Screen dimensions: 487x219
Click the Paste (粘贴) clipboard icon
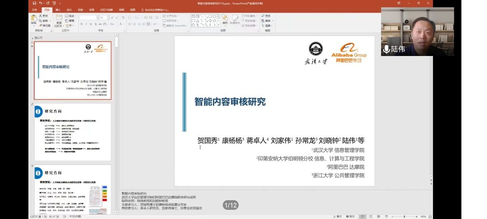(x=33, y=18)
